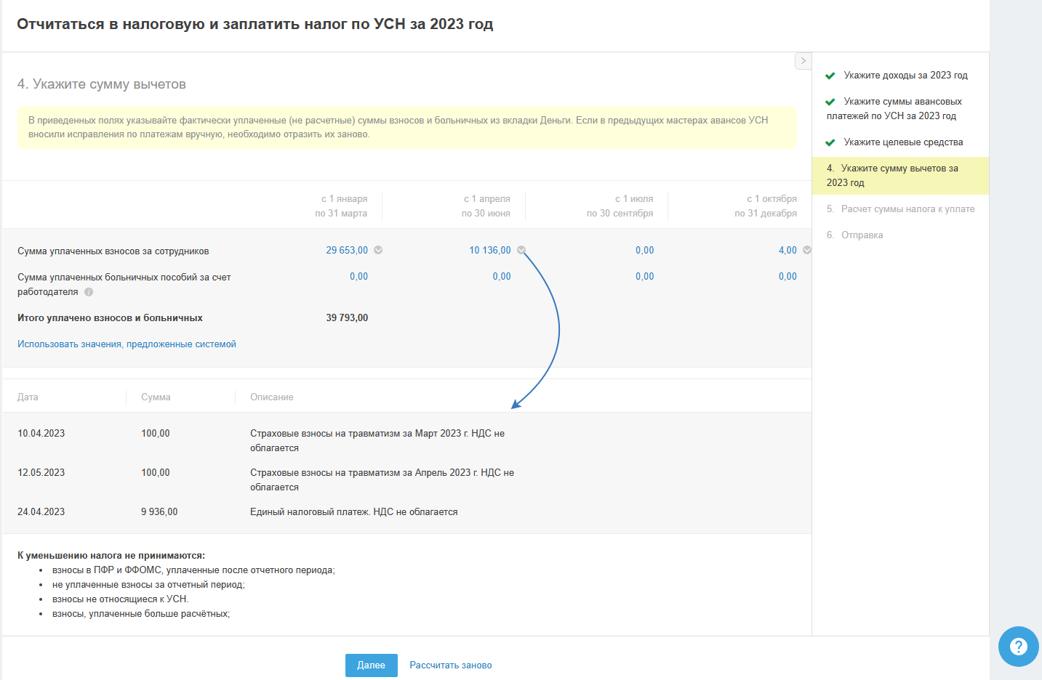This screenshot has width=1042, height=680.
Task: Edit the 10 136,00 second quarter contributions
Action: click(489, 251)
